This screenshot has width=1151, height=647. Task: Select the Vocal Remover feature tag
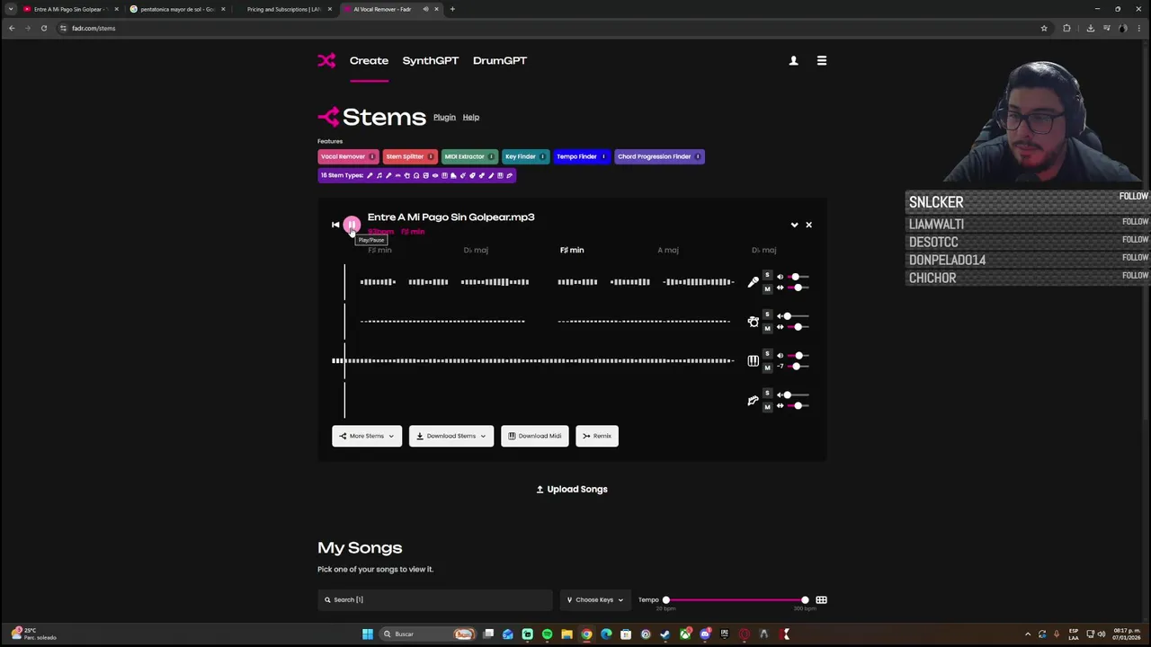(348, 156)
